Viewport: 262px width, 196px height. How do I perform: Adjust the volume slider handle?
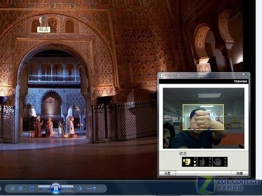tap(94, 189)
